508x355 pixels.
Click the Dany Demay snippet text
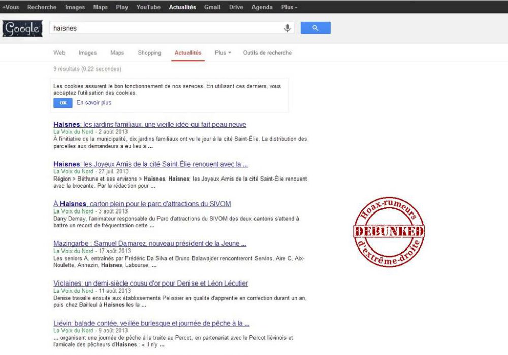tap(176, 222)
